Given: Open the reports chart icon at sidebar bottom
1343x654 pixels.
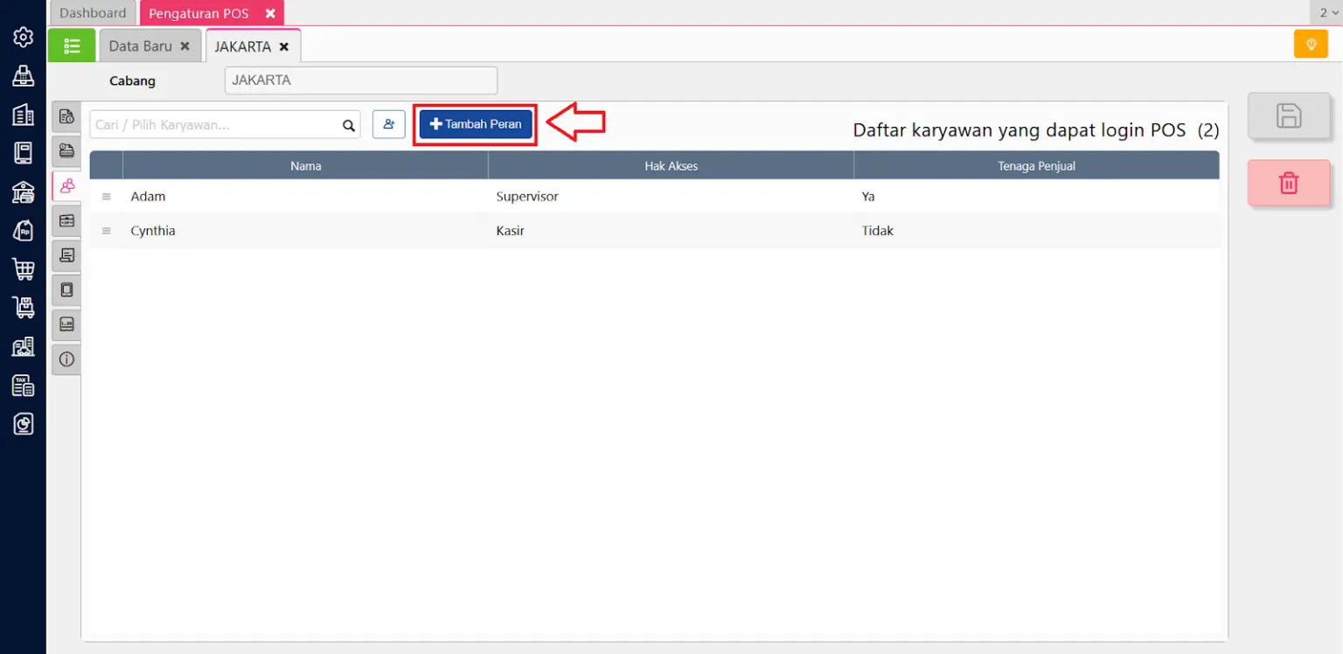Looking at the screenshot, I should point(23,424).
